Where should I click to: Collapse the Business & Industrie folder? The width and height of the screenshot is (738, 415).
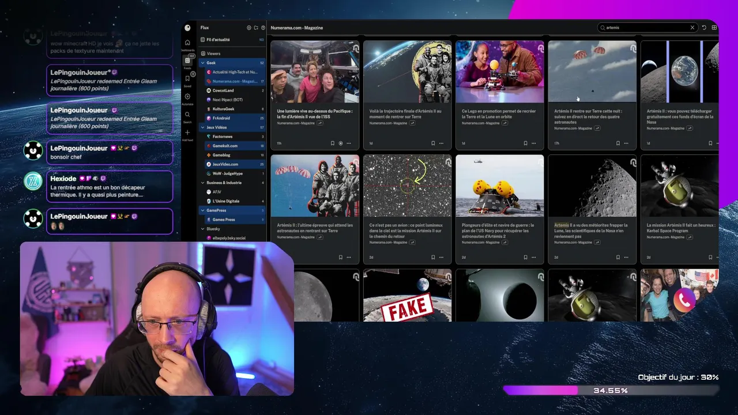pyautogui.click(x=203, y=183)
